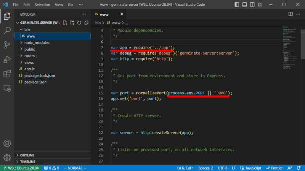Open the Remote Explorer view

(7, 88)
